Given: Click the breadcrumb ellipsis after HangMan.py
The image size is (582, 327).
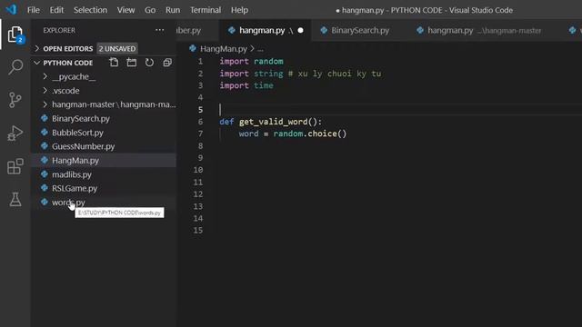Looking at the screenshot, I should (260, 49).
